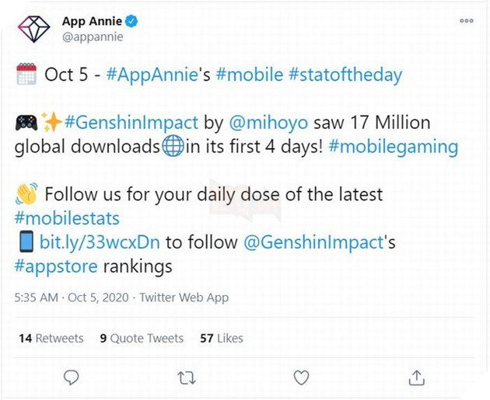
Task: Show the 57 Likes list
Action: 222,338
